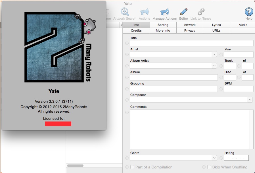Toggle the circle indicator beside BPM
The width and height of the screenshot is (255, 173).
tap(221, 89)
